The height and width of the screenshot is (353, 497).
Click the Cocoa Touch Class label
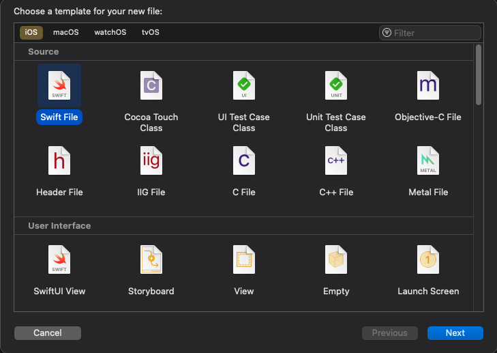(151, 122)
